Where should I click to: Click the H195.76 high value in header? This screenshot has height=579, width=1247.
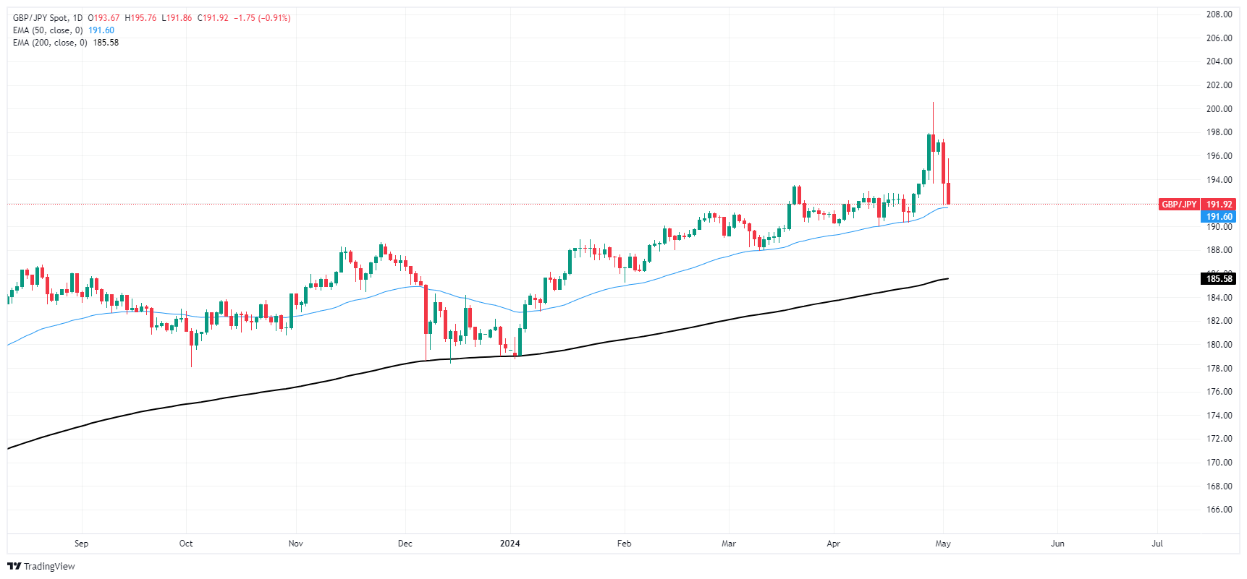click(140, 18)
